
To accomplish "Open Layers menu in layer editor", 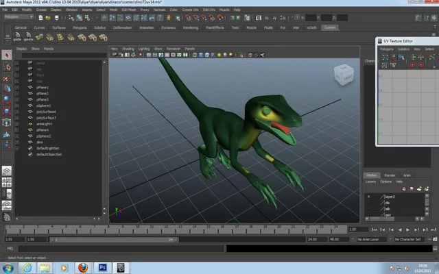I will (x=370, y=182).
